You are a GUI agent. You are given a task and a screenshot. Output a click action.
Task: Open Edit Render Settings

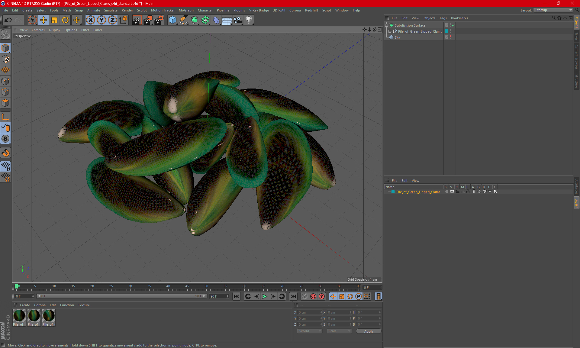click(159, 20)
